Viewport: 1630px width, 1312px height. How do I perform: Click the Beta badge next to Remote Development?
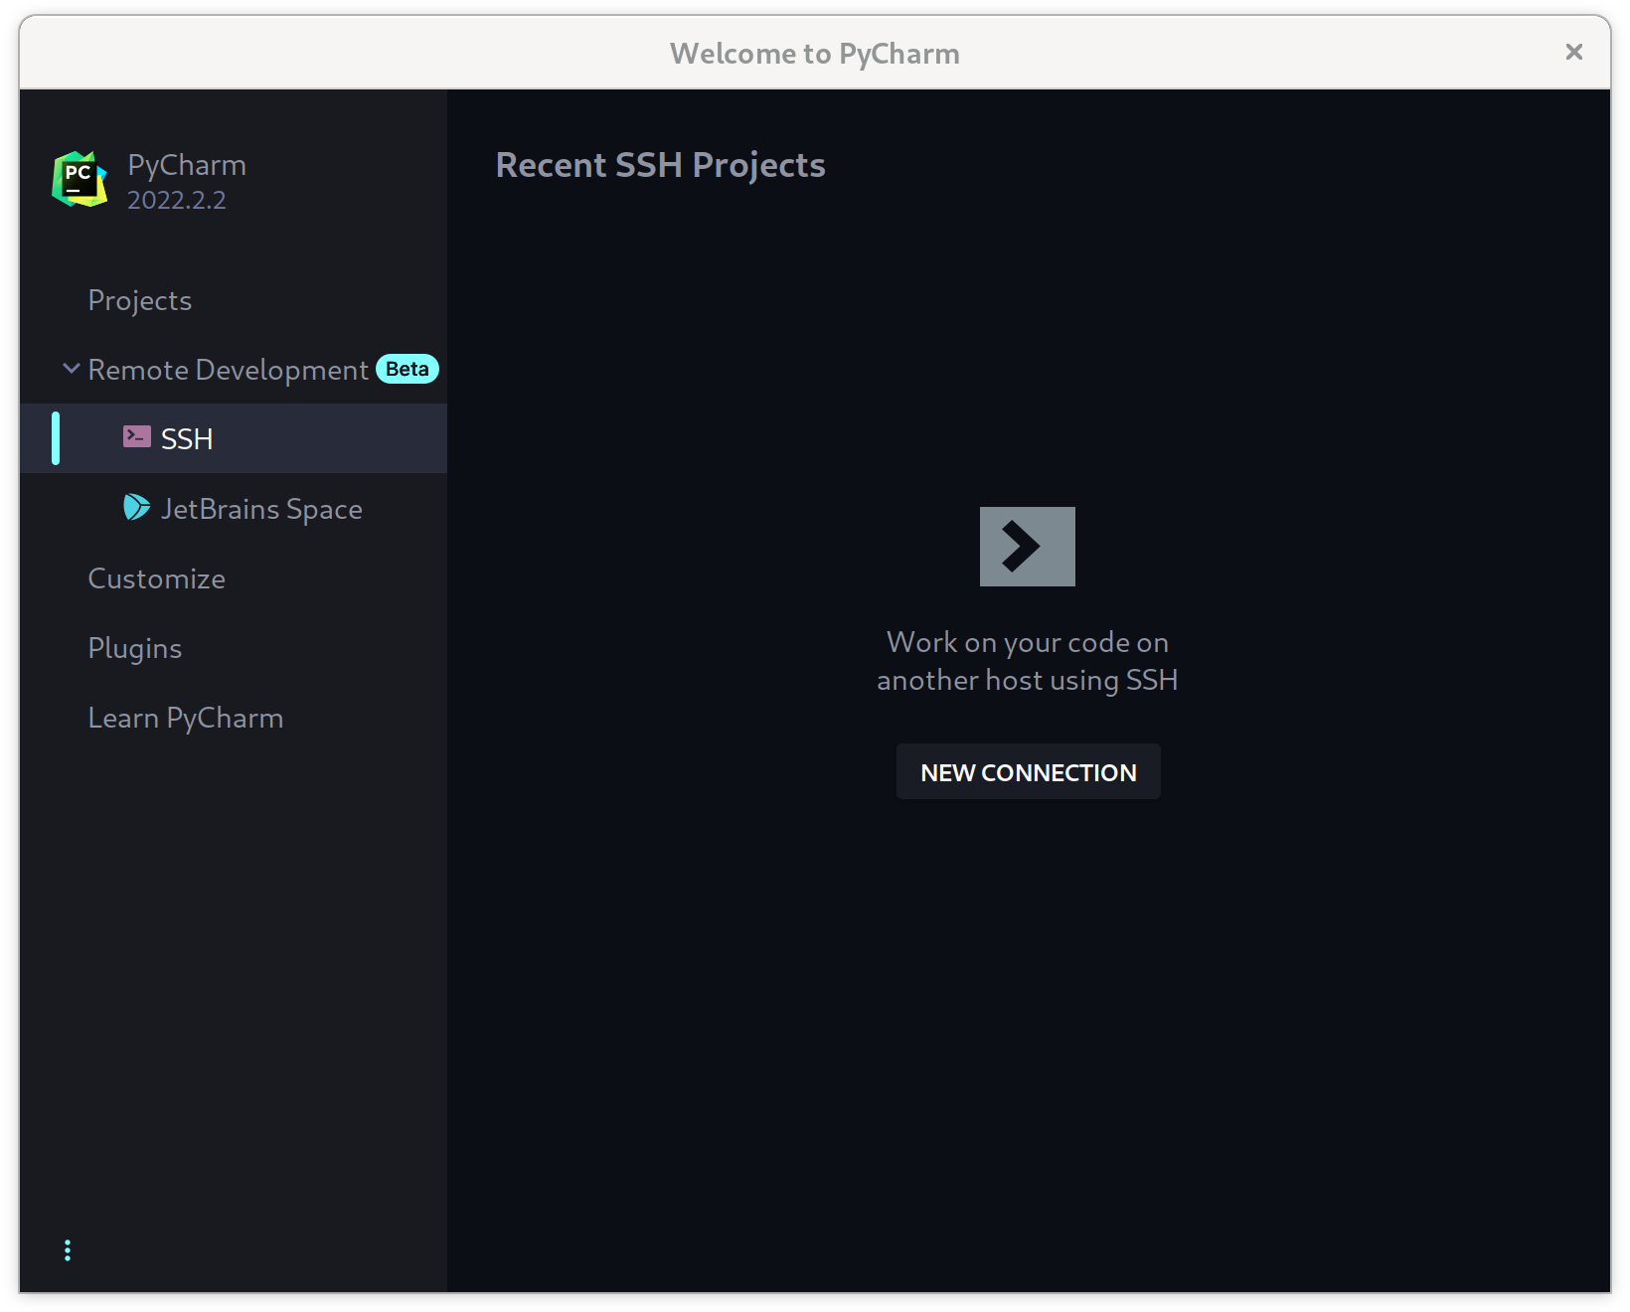407,369
